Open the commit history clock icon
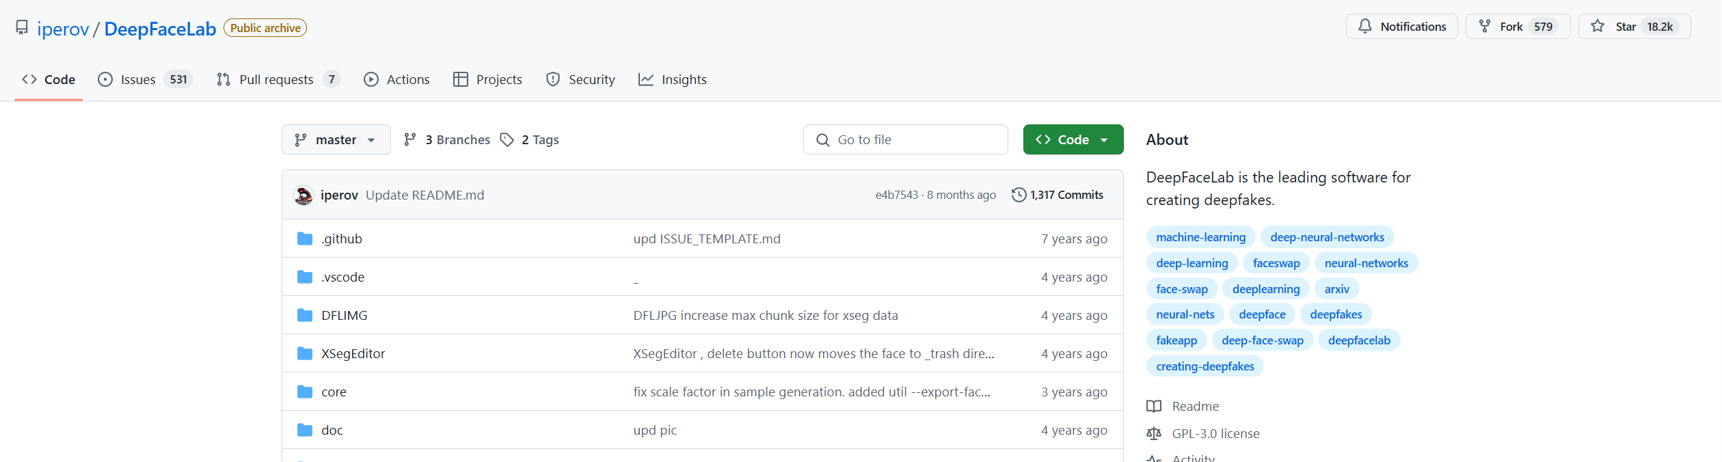Image resolution: width=1722 pixels, height=462 pixels. pyautogui.click(x=1019, y=195)
